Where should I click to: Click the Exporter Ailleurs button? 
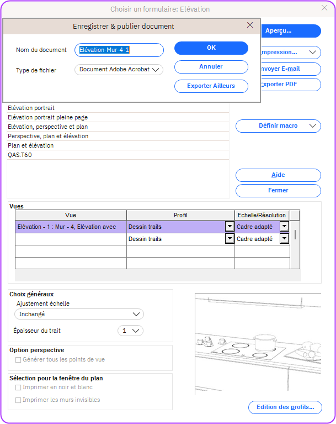[x=211, y=86]
